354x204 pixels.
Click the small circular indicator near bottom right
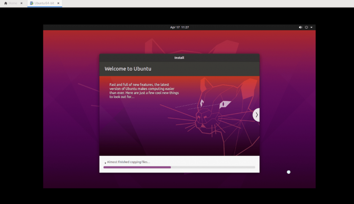pyautogui.click(x=289, y=172)
